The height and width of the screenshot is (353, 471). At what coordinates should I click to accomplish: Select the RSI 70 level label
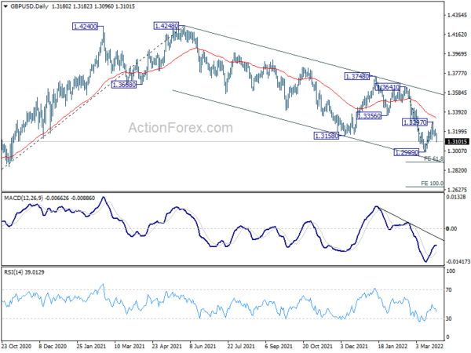449,290
